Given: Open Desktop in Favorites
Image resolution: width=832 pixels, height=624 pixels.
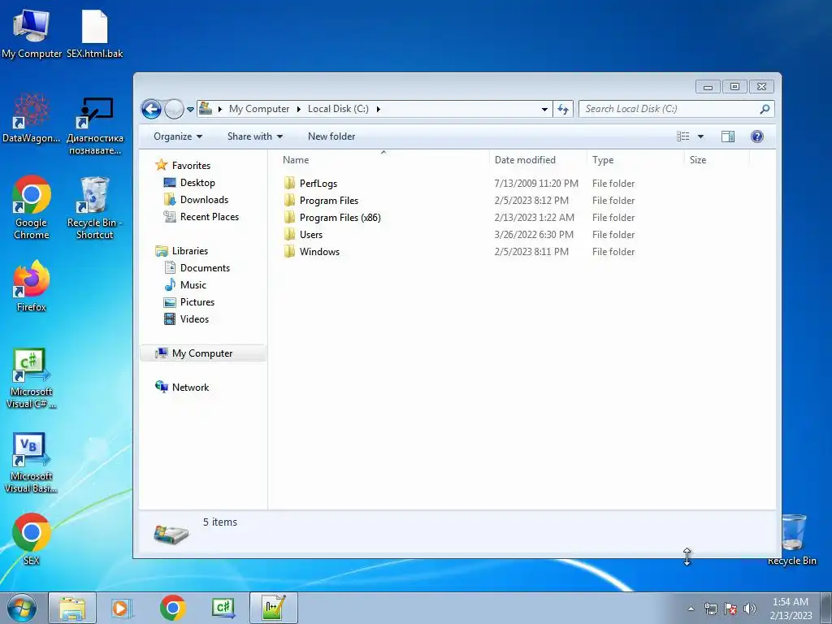Looking at the screenshot, I should (x=197, y=183).
